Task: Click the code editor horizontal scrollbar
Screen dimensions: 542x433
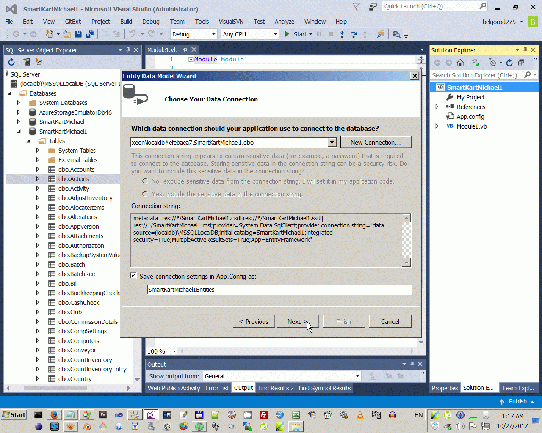Action: click(x=296, y=351)
